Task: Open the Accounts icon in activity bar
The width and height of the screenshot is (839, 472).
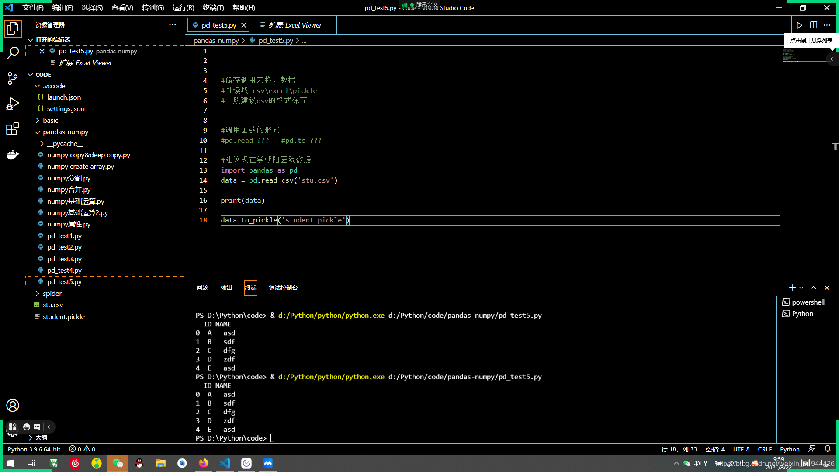Action: click(13, 406)
